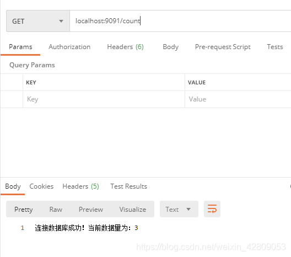Screen dimensions: 291x257
Task: Select the Pretty view button
Action: [x=24, y=209]
